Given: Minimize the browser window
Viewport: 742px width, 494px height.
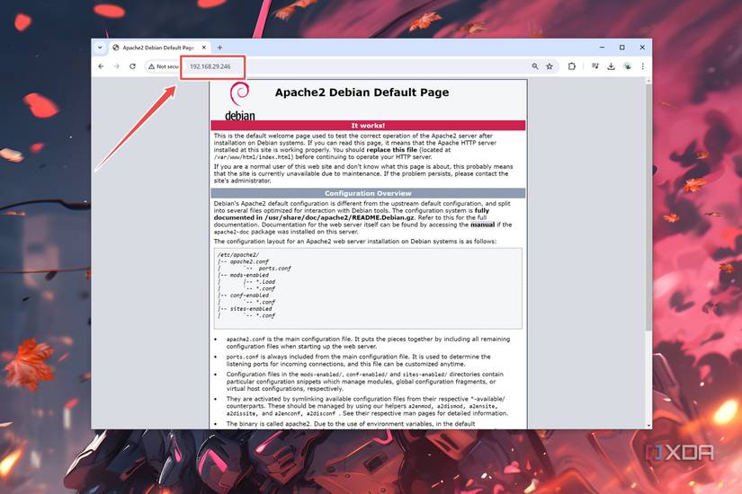Looking at the screenshot, I should (x=602, y=48).
